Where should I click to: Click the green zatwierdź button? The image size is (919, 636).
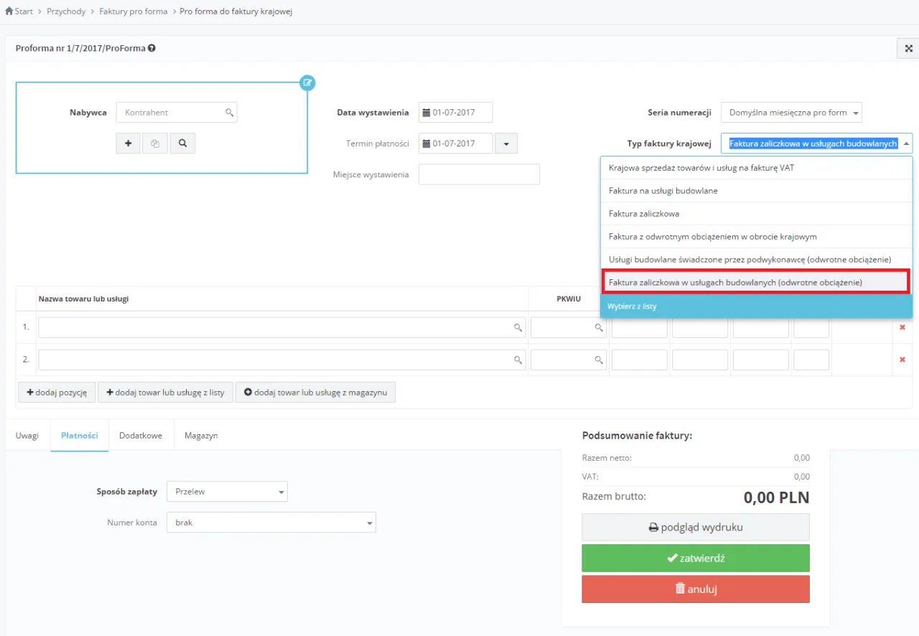[x=695, y=558]
